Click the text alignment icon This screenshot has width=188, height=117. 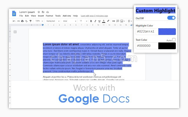pyautogui.click(x=129, y=21)
